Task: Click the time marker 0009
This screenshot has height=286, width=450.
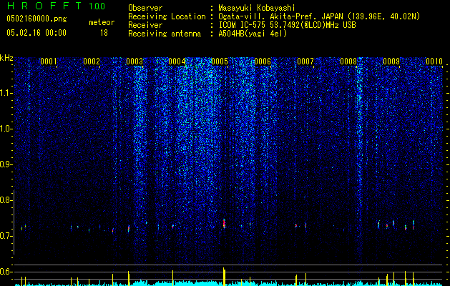Action: pyautogui.click(x=391, y=61)
